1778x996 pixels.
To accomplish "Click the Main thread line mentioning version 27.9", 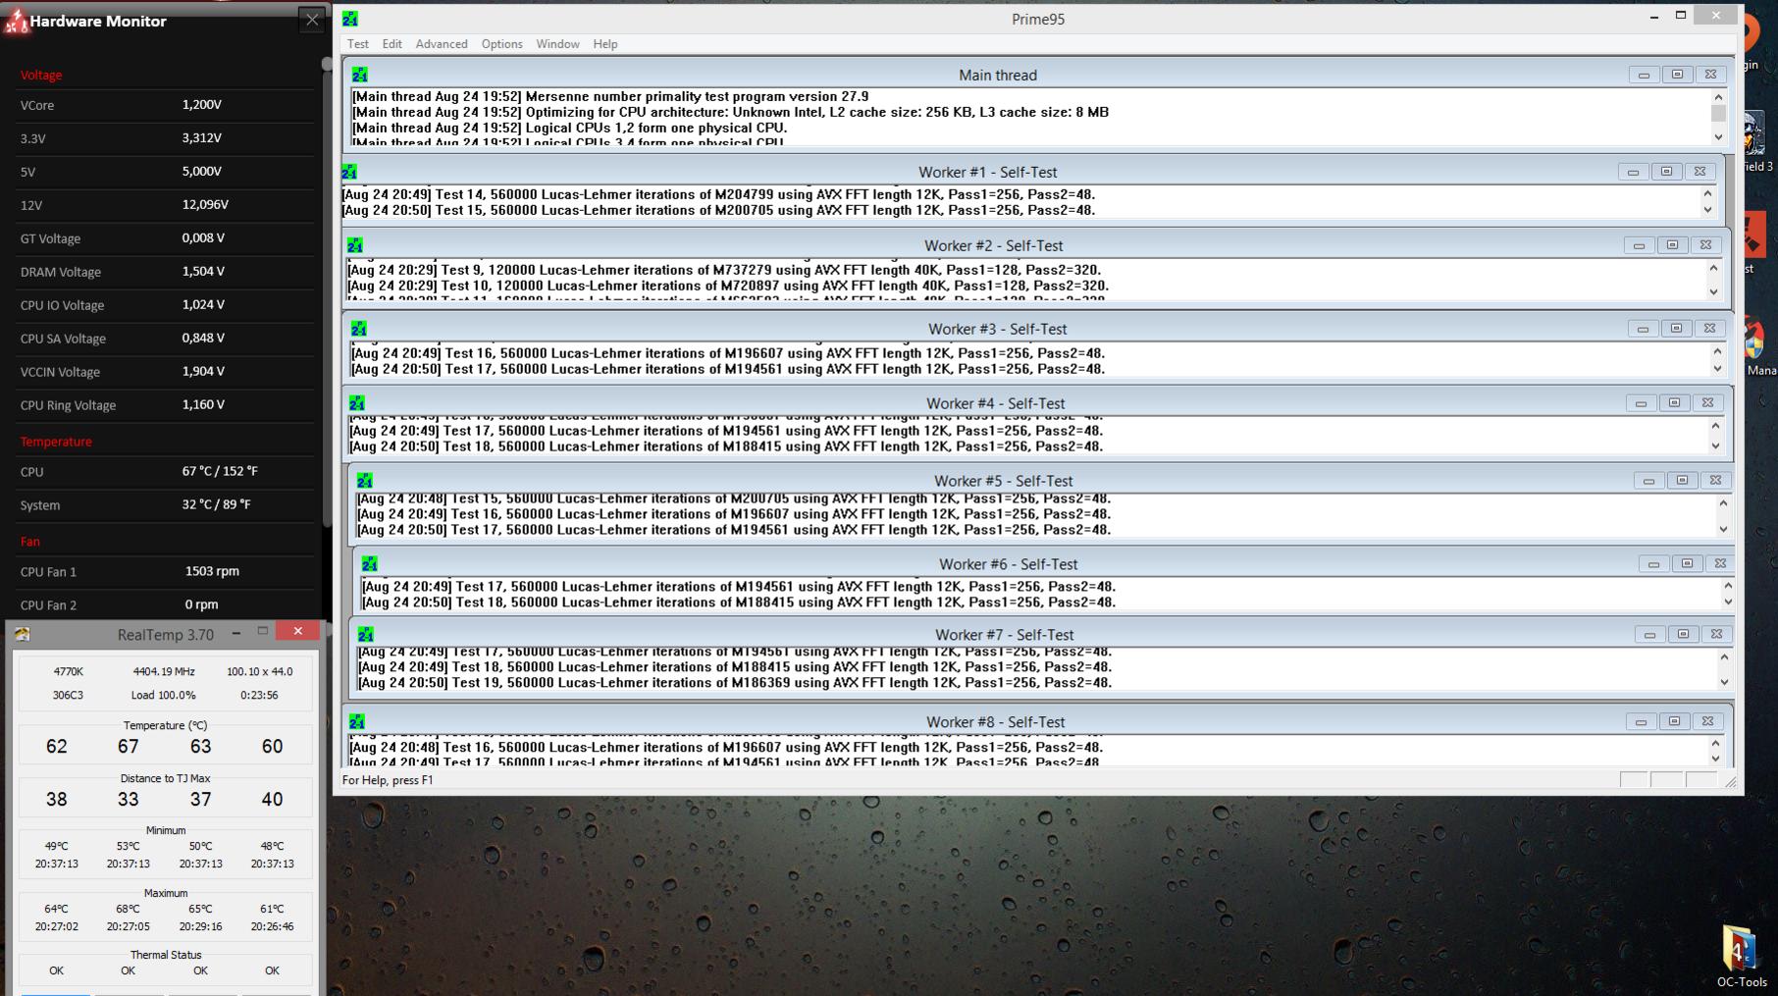I will [x=610, y=96].
